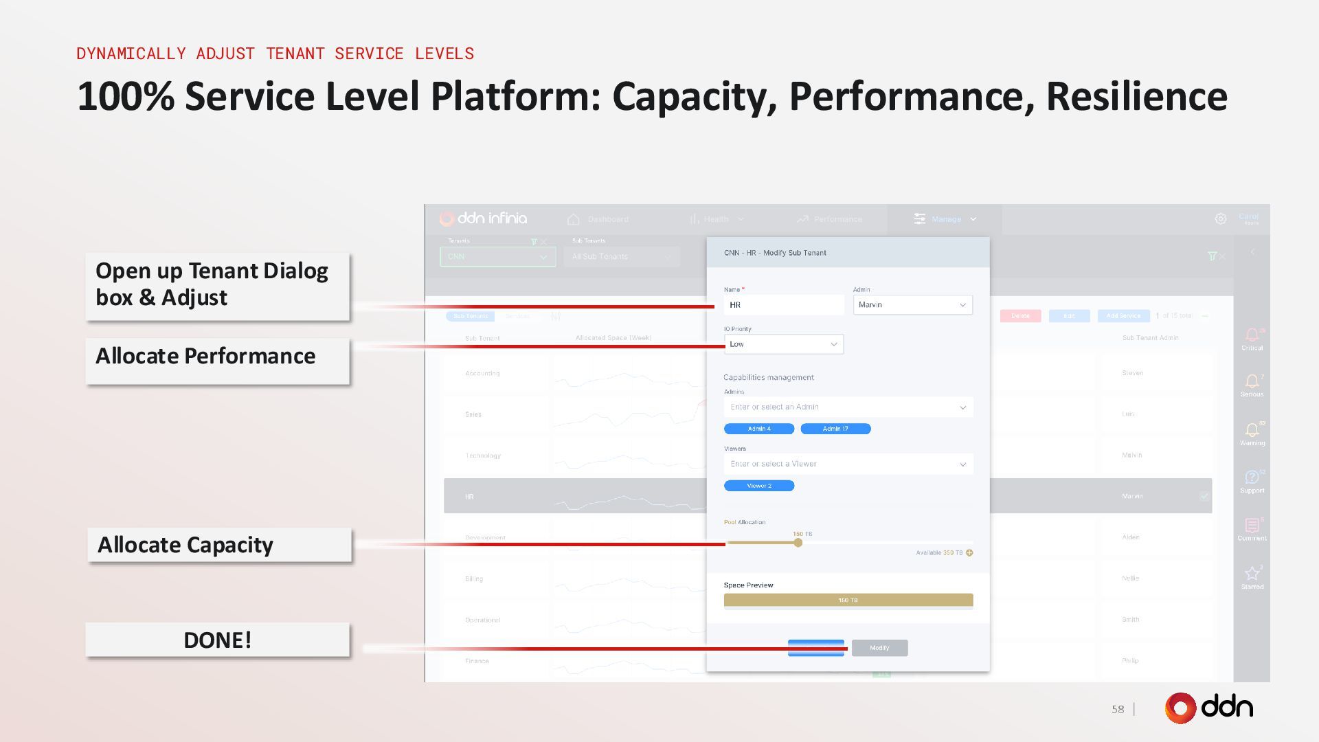Remove the Viewer 2 tag

pyautogui.click(x=759, y=486)
